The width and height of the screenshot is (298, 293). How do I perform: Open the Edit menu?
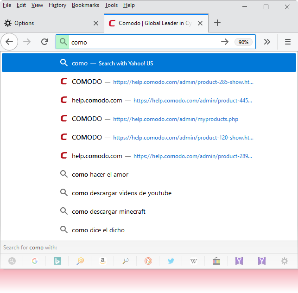coord(21,5)
